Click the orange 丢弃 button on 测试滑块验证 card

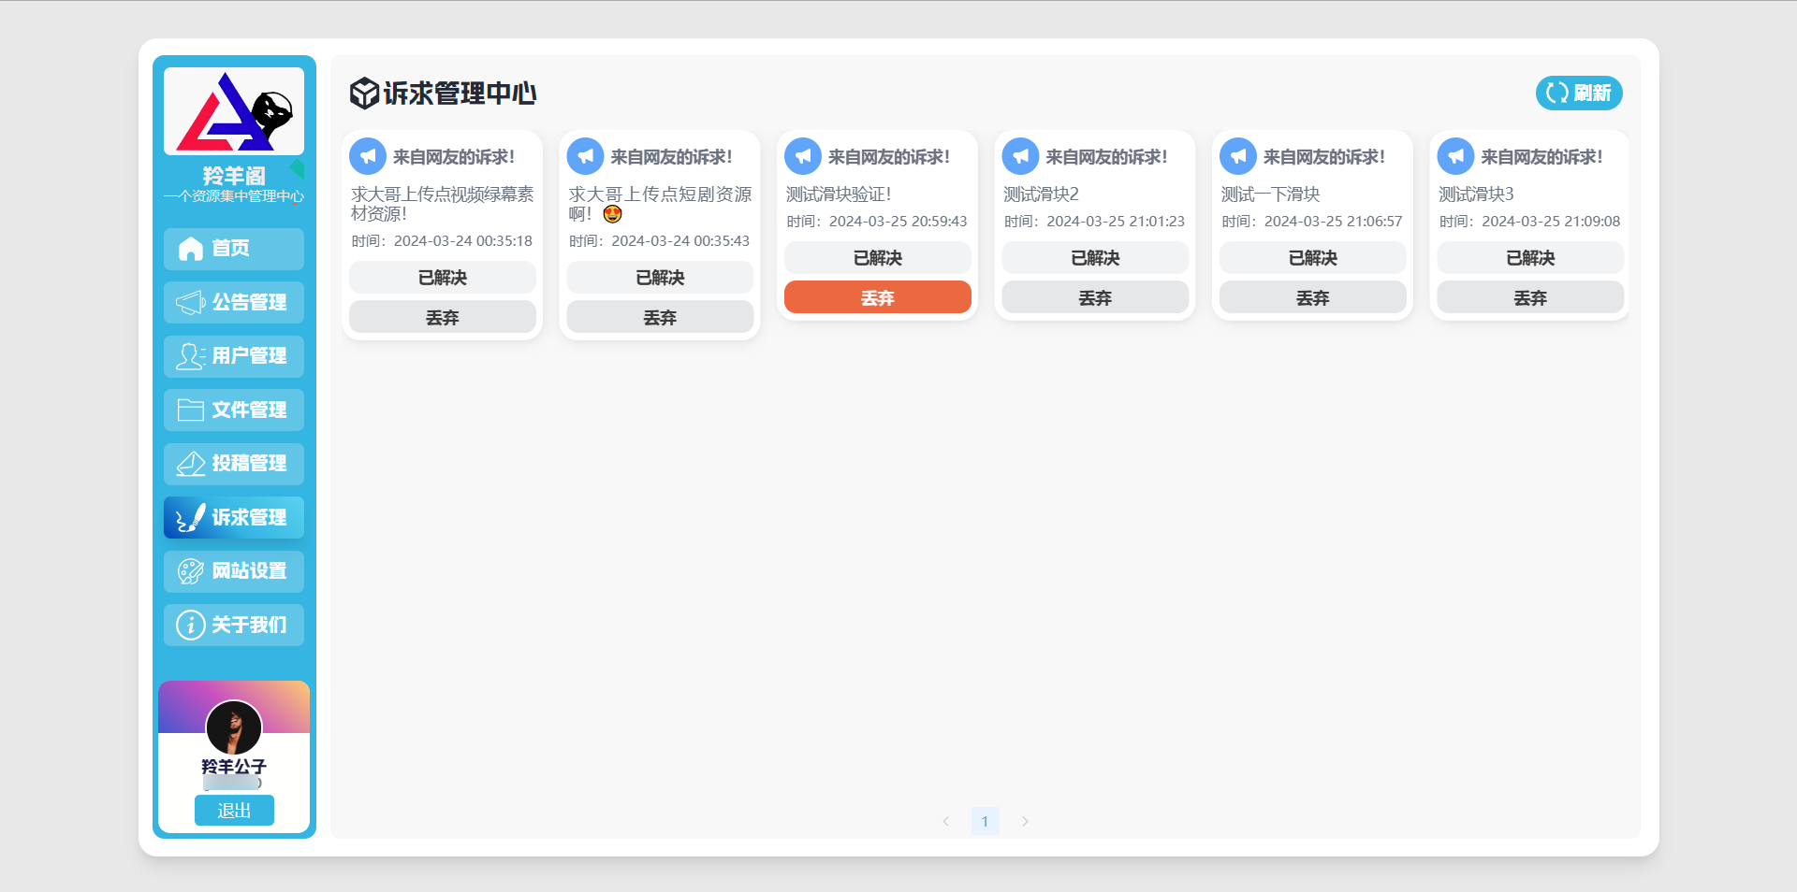878,297
